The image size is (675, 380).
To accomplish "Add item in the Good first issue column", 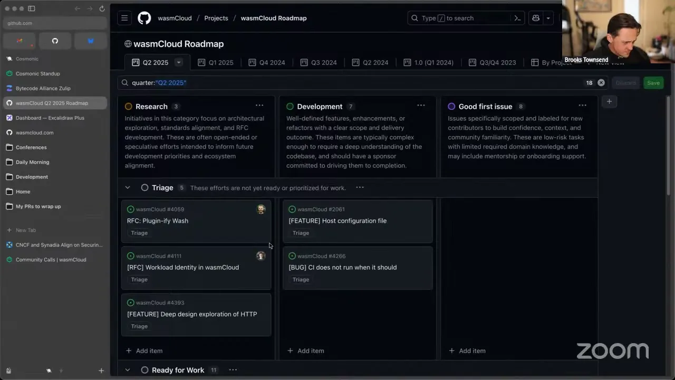I will click(467, 350).
